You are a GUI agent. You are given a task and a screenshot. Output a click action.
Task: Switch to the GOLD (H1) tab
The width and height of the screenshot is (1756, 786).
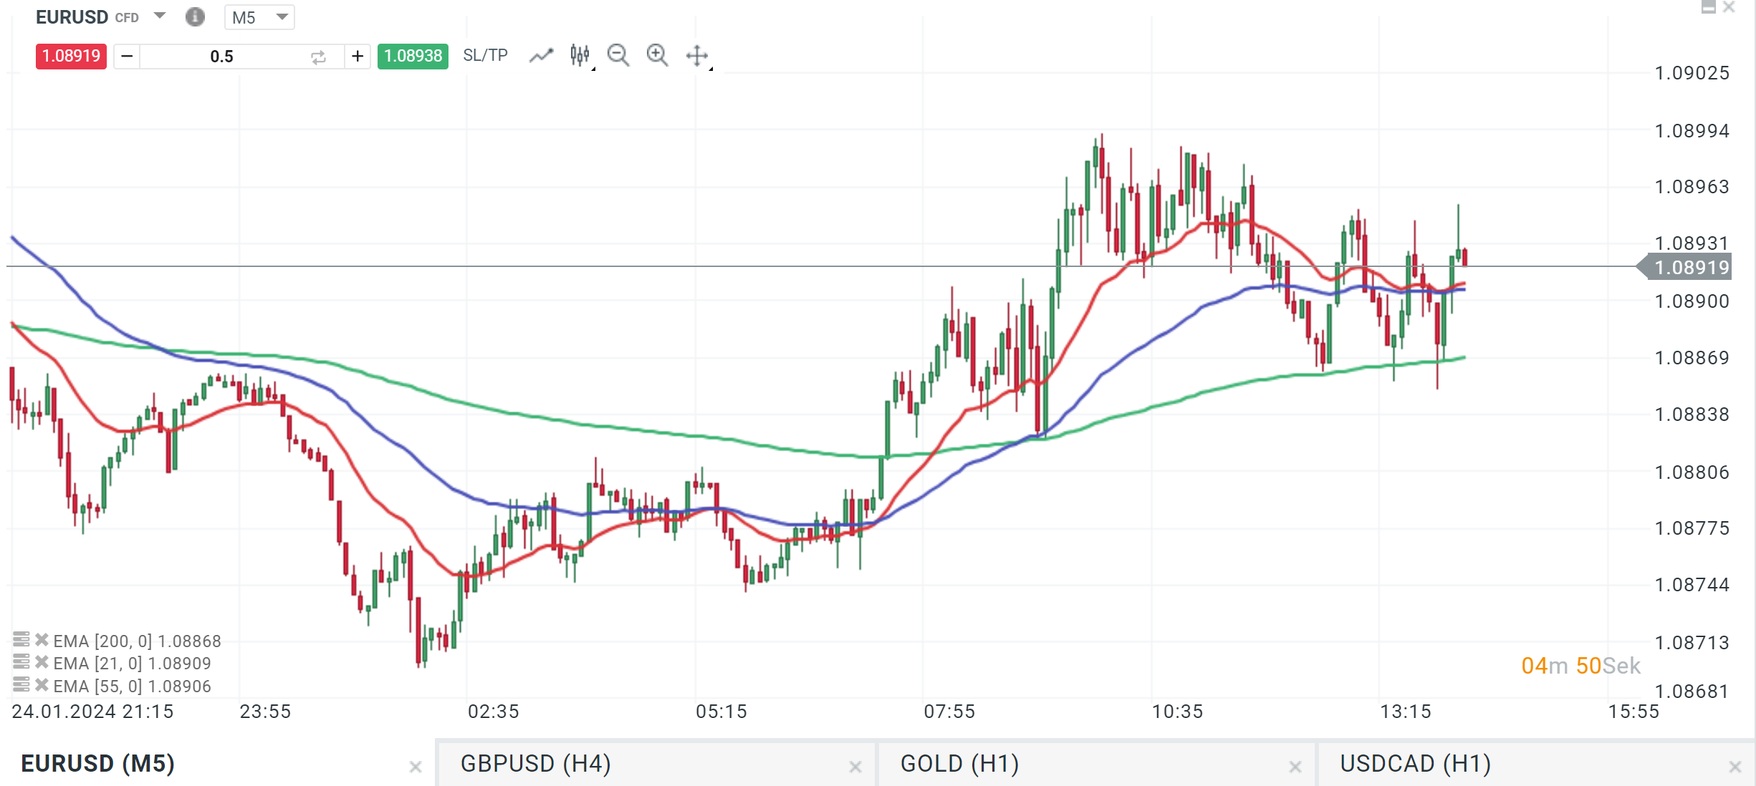coord(959,763)
